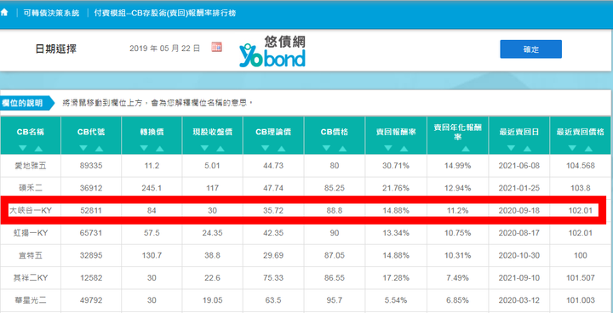Image resolution: width=613 pixels, height=313 pixels.
Task: Select CB name 愛地雅五
Action: (x=31, y=166)
